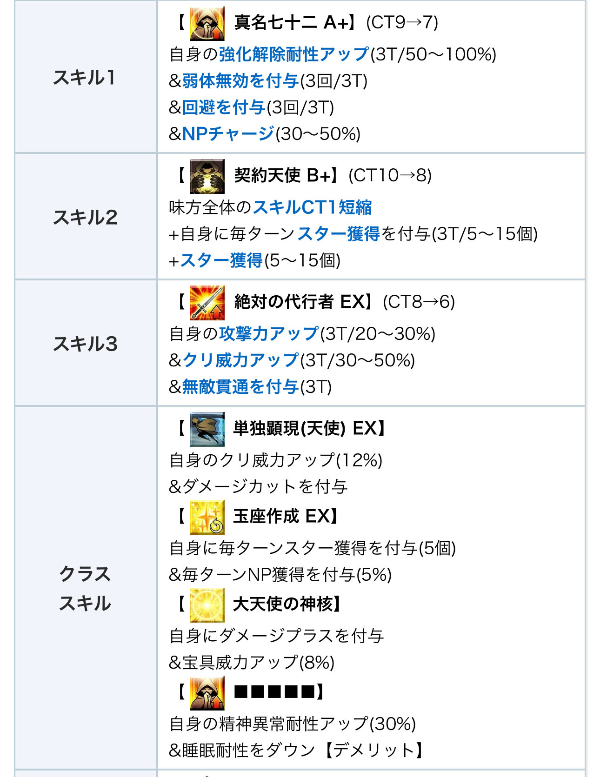The image size is (600, 777).
Task: Click the 単独顕現(天使) EX class skill icon
Action: pyautogui.click(x=207, y=429)
